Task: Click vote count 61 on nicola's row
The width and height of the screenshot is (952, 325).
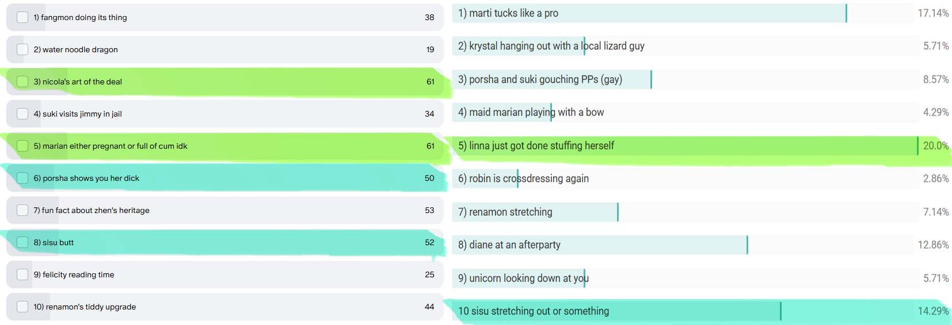Action: coord(431,82)
